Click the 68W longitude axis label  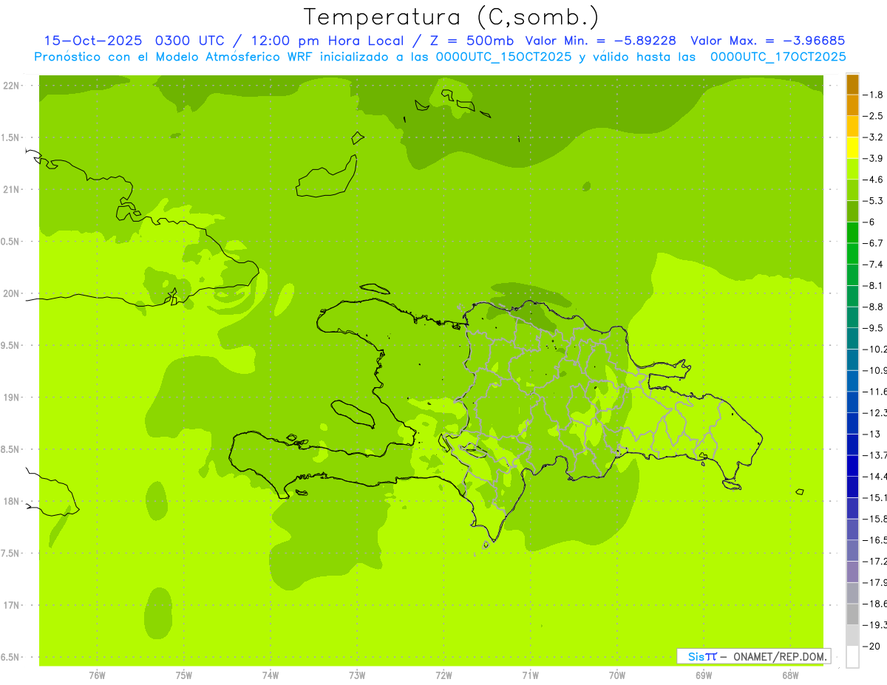[789, 675]
